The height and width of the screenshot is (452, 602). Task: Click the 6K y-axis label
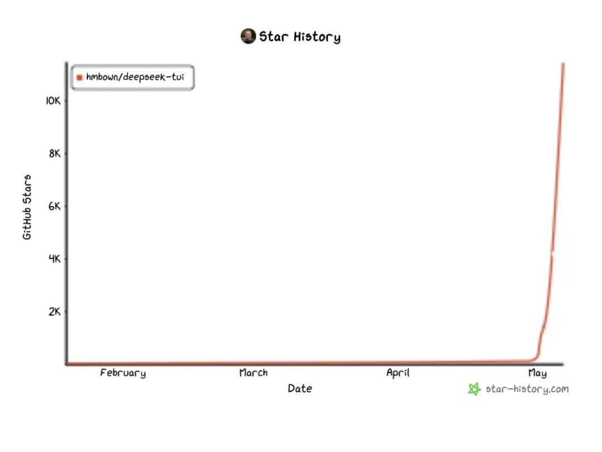[x=55, y=207]
